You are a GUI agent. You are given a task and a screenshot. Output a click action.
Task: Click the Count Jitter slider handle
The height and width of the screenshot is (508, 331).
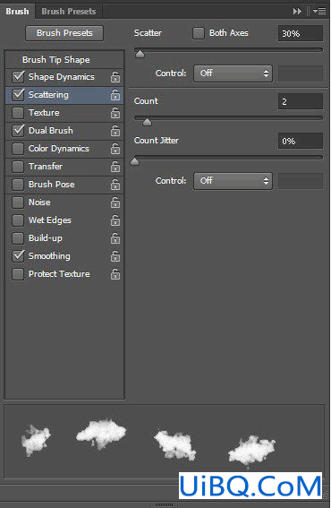pyautogui.click(x=134, y=161)
